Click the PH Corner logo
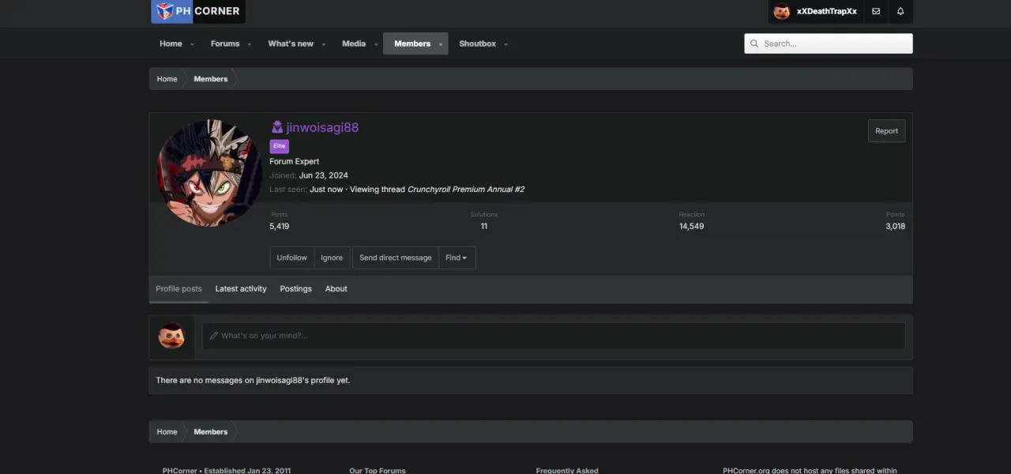The image size is (1011, 474). (198, 11)
